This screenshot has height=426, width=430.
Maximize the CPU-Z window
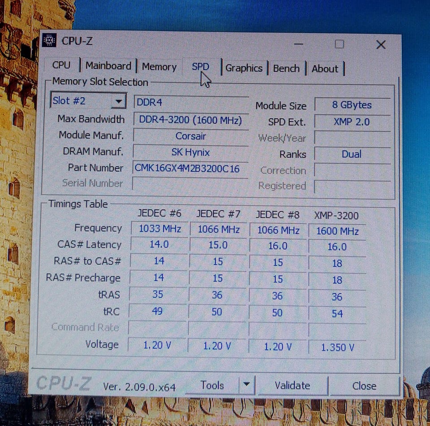(339, 44)
